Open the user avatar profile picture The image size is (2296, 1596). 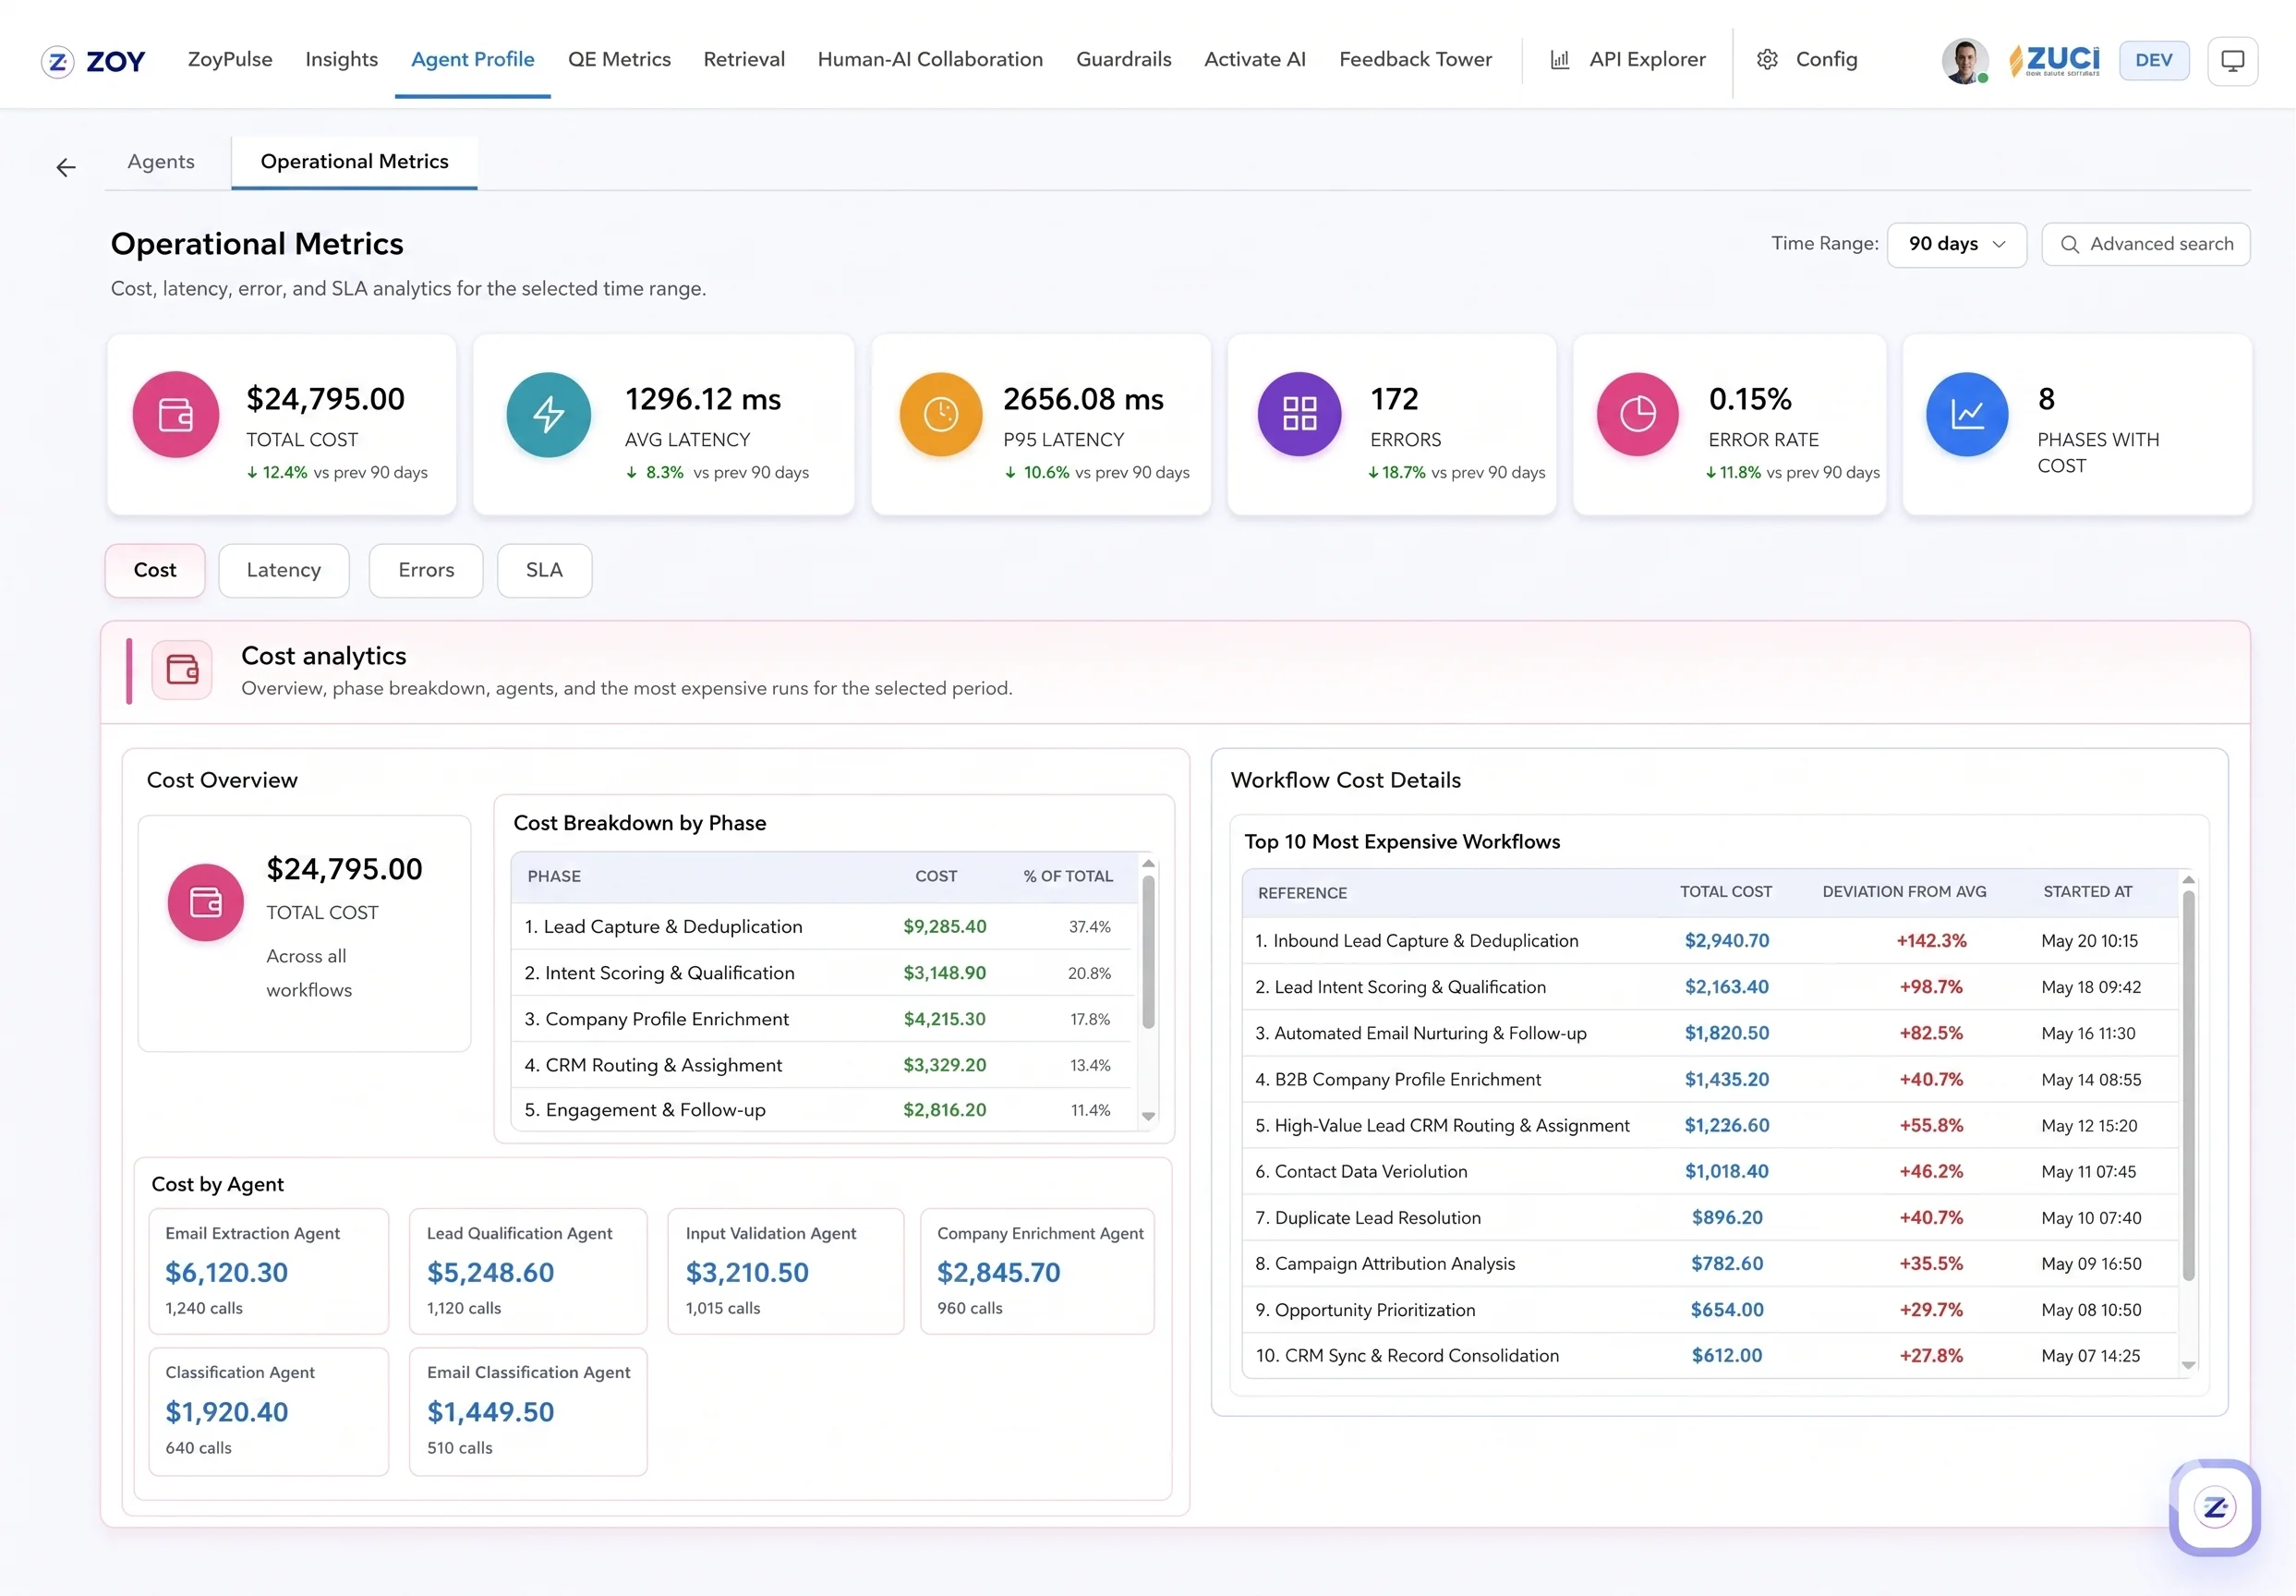click(1964, 61)
